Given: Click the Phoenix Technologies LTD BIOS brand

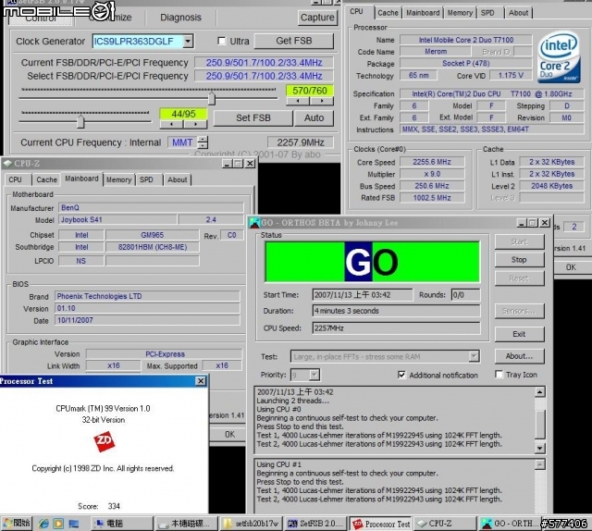Looking at the screenshot, I should pos(147,296).
